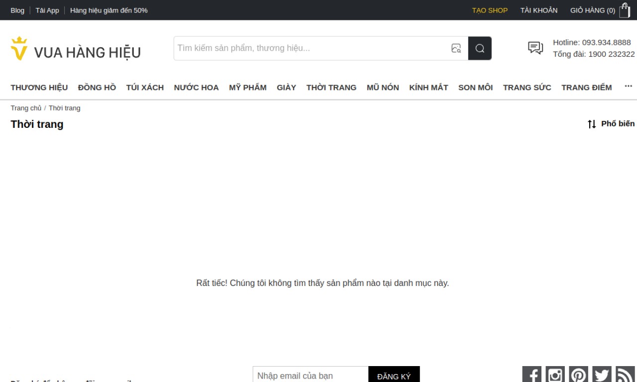Open the SON MÔI category
Screen dimensions: 637x382
pos(475,88)
